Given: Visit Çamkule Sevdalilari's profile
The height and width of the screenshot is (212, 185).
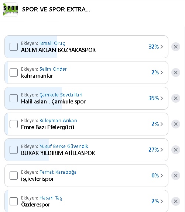Looking at the screenshot, I should (61, 95).
